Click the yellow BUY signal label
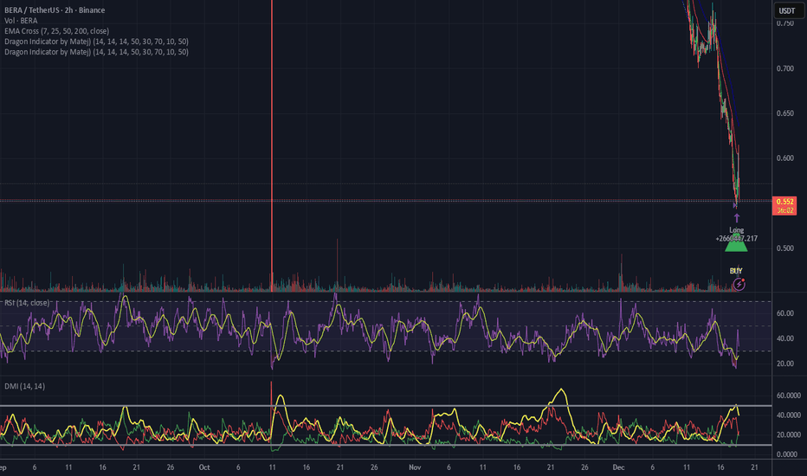The height and width of the screenshot is (476, 807). pos(736,270)
